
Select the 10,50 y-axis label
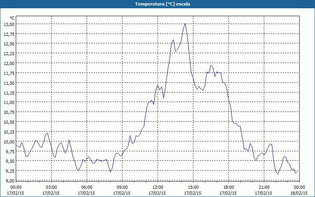(x=9, y=122)
